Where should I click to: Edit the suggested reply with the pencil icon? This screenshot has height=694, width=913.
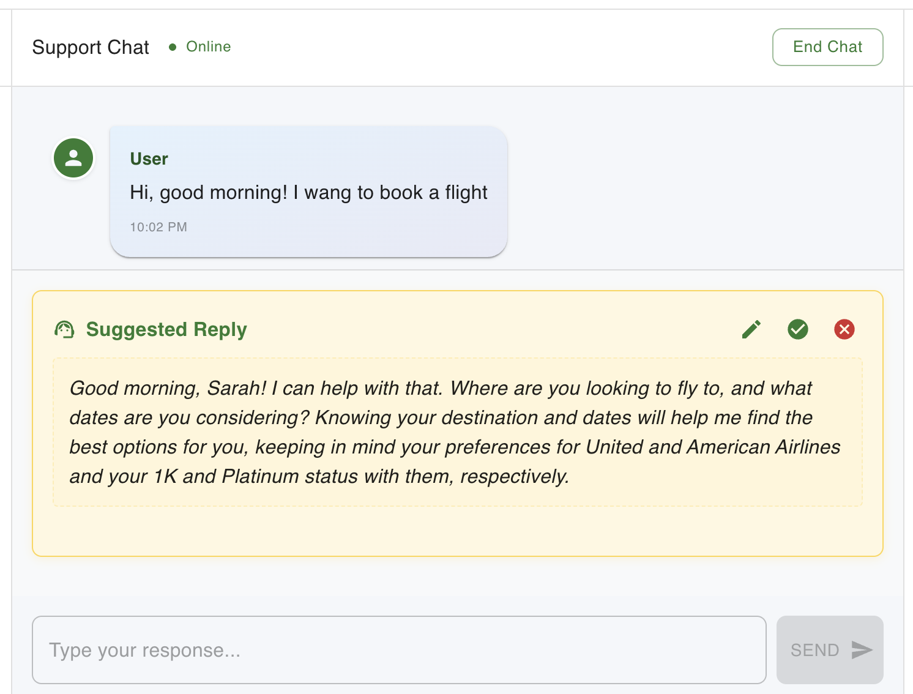[751, 329]
